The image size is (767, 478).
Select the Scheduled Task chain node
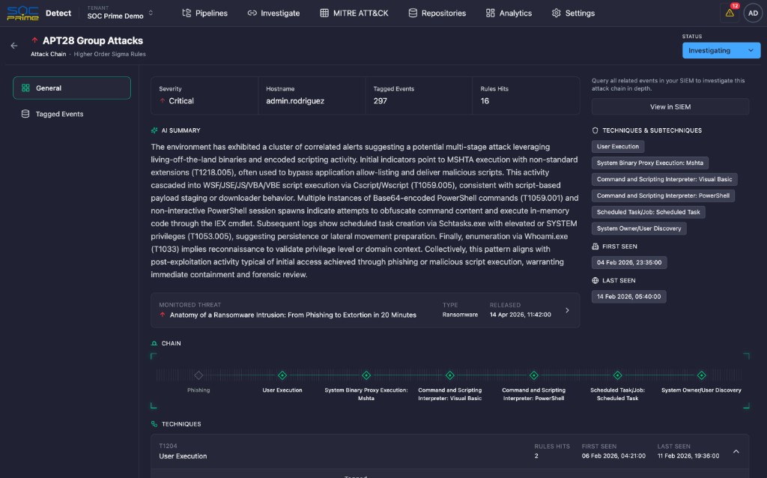[x=618, y=375]
